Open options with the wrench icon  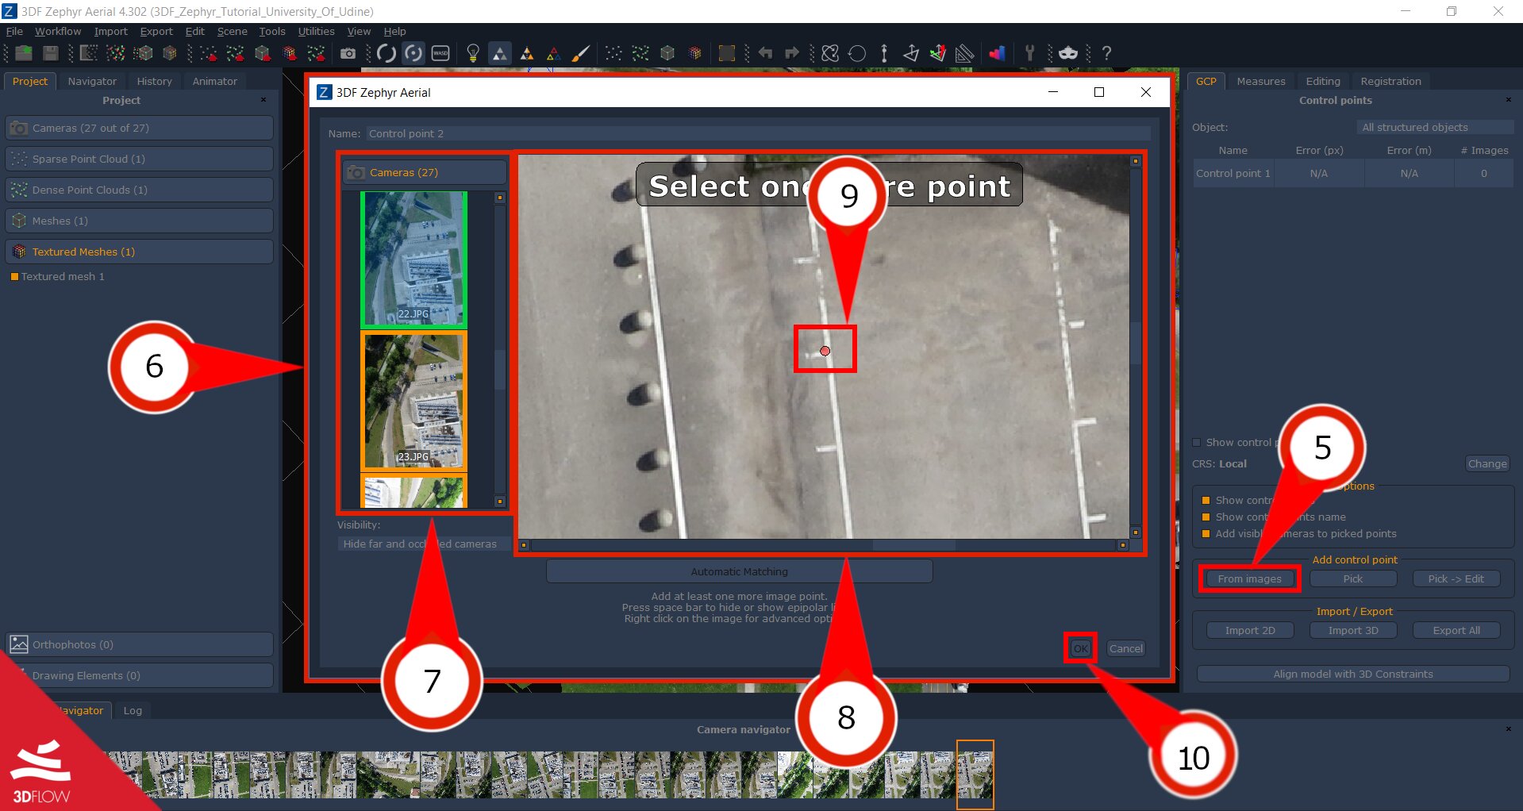1029,53
